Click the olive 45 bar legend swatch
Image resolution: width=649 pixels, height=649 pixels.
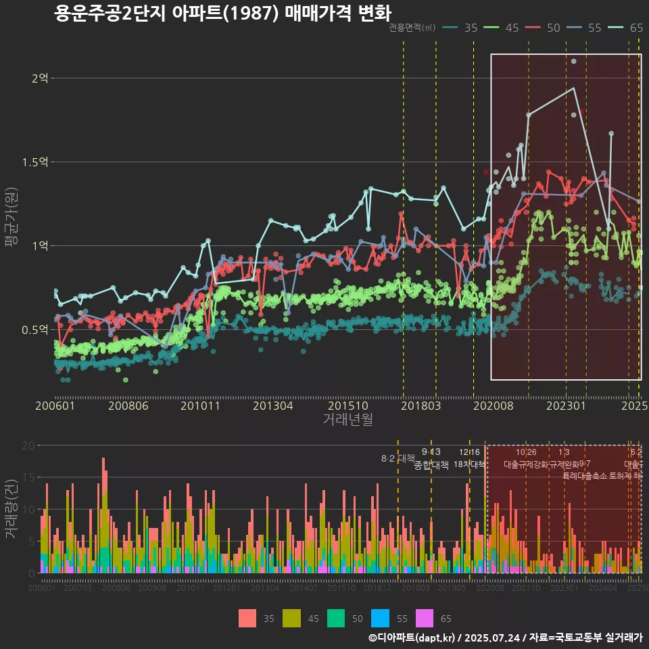[x=291, y=619]
